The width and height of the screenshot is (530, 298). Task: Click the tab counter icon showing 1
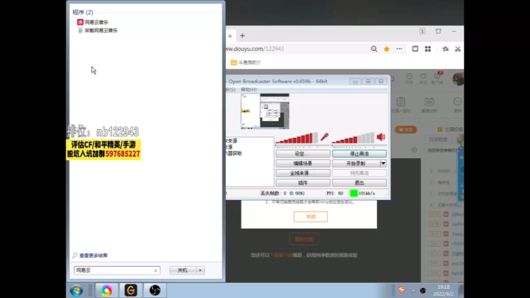click(423, 31)
